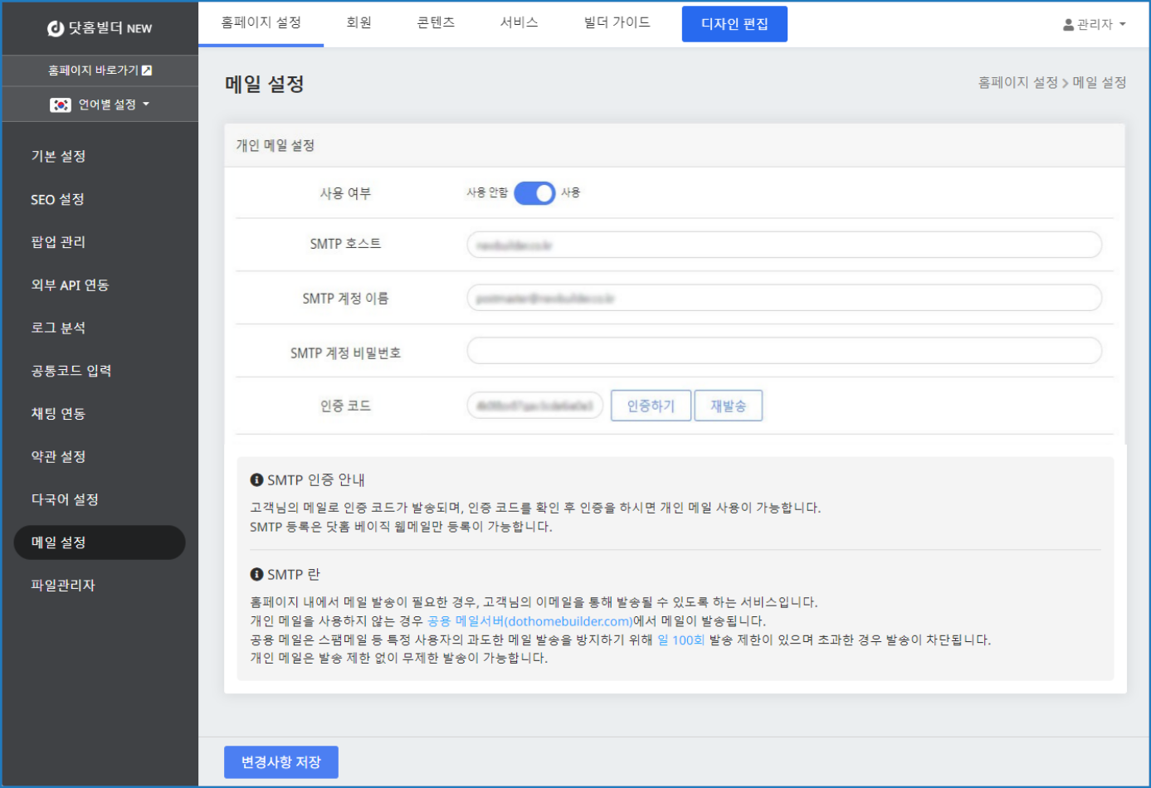Click the external link icon beside 홈페이지 바로가기

pyautogui.click(x=147, y=71)
